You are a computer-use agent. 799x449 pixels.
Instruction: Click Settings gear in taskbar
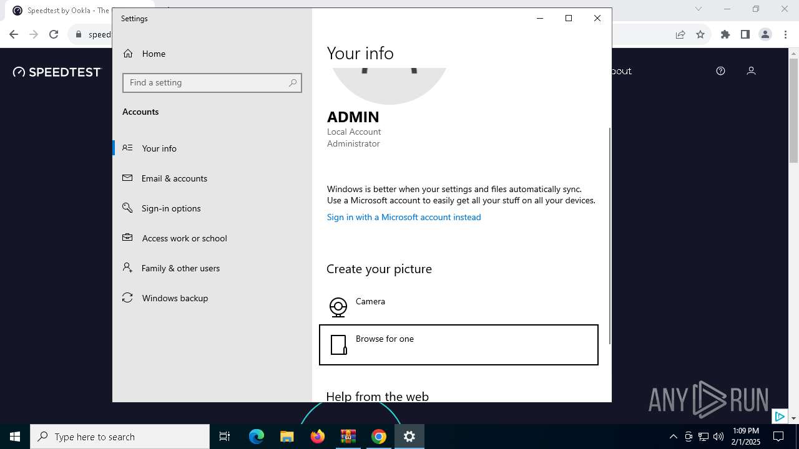tap(409, 437)
